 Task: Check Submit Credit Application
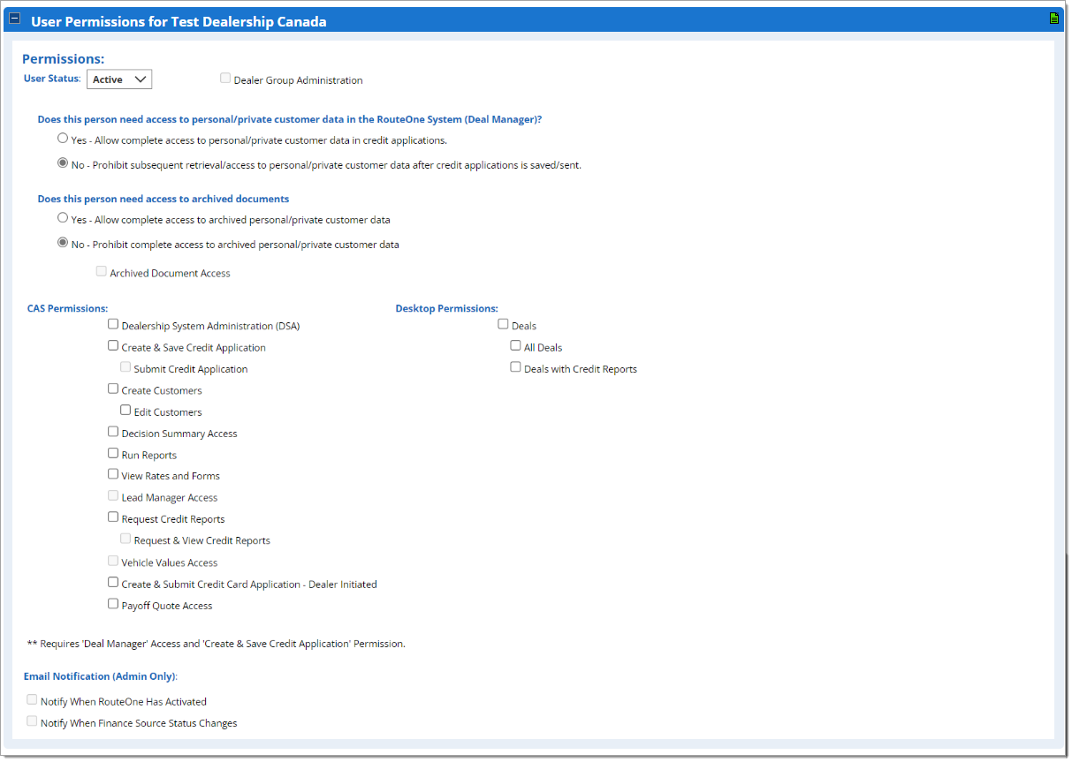pyautogui.click(x=125, y=367)
